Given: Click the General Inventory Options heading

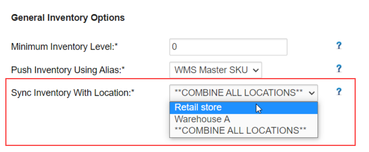Looking at the screenshot, I should click(68, 18).
